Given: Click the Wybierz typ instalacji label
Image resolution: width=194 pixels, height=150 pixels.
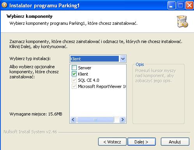Looking at the screenshot, I should (x=30, y=59).
